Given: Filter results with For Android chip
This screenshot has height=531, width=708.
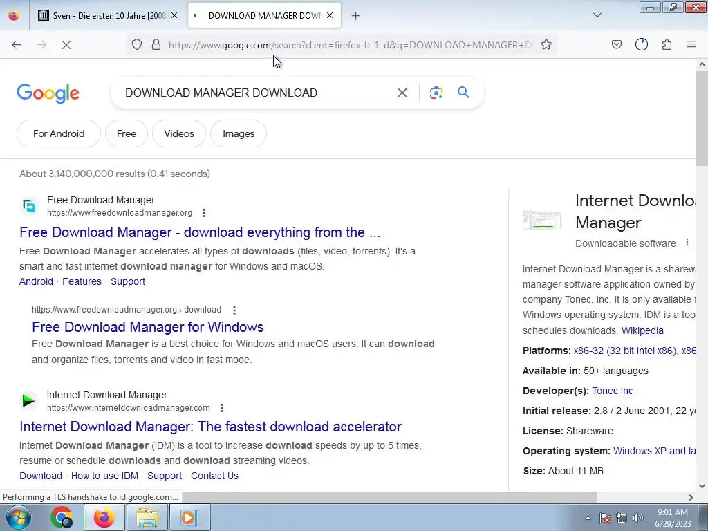Looking at the screenshot, I should [59, 133].
